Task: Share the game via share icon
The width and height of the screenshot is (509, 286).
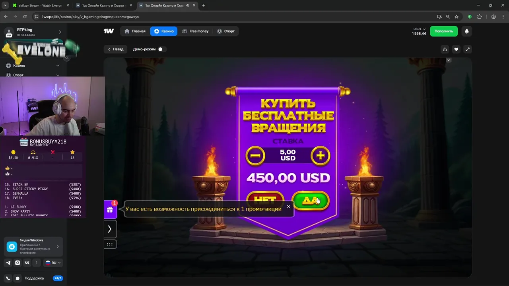Action: tap(445, 49)
